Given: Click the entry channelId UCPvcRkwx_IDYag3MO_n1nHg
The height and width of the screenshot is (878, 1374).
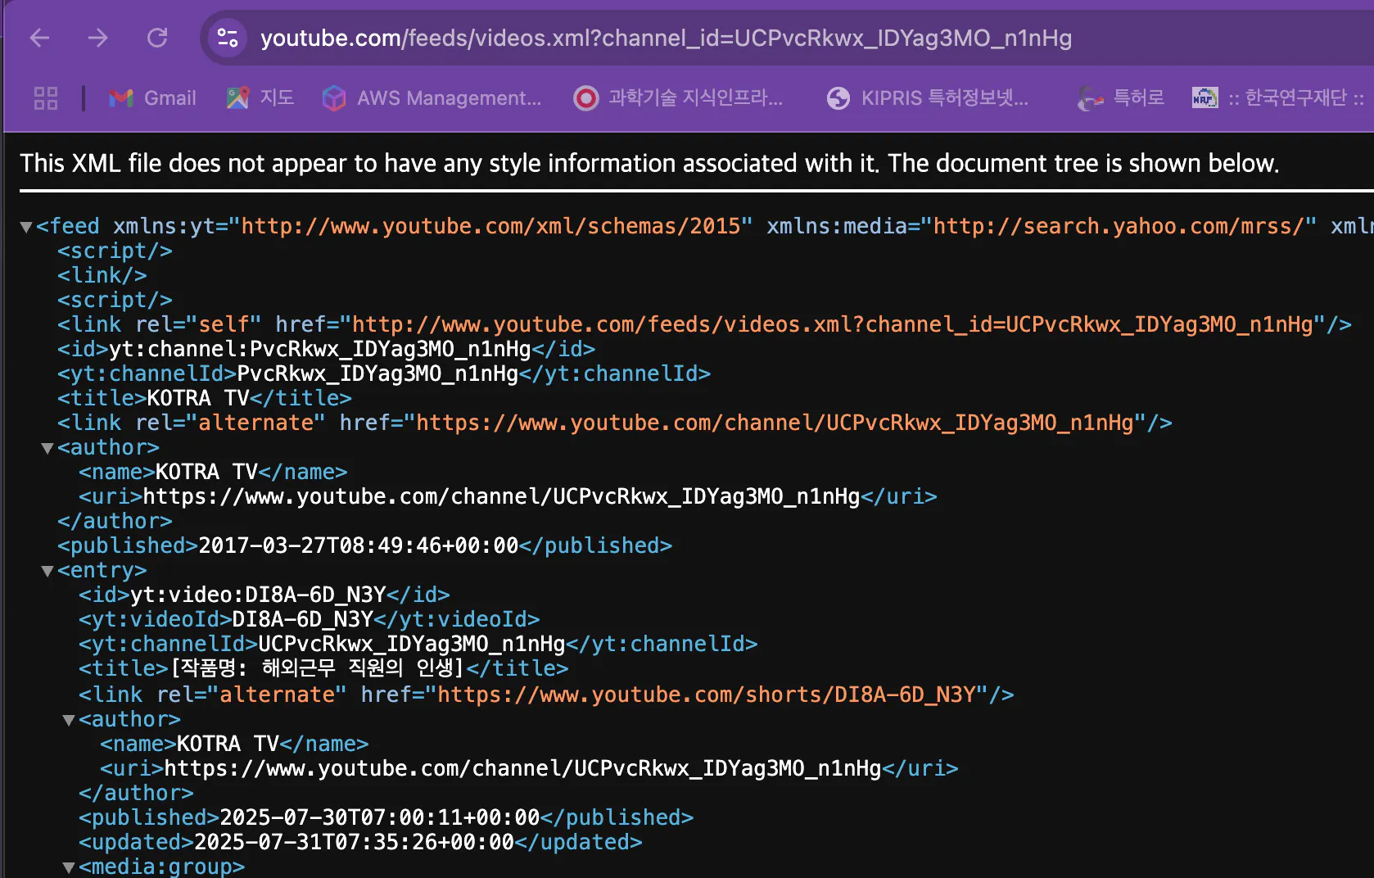Looking at the screenshot, I should click(412, 644).
